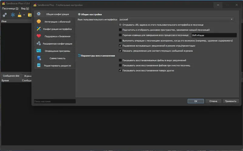
Task: Enable asynchronous sandbox operations checkbox
Action: coord(120,41)
